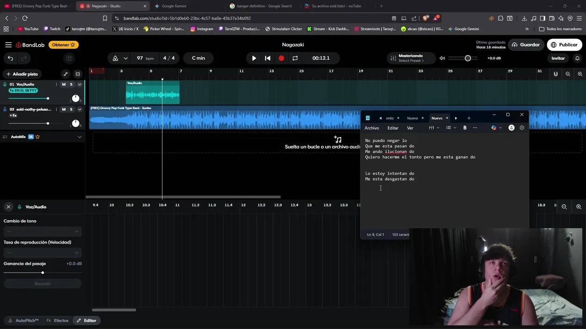Open Ver menu in Notepad
The width and height of the screenshot is (586, 329).
tap(410, 128)
